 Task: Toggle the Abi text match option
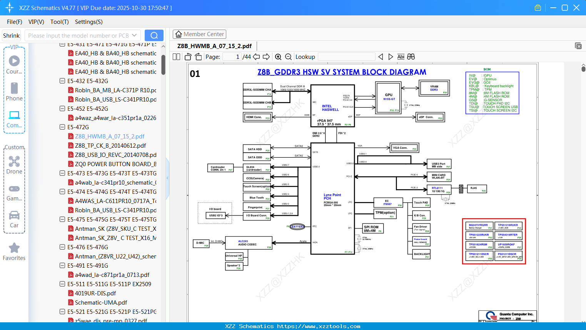pos(401,57)
